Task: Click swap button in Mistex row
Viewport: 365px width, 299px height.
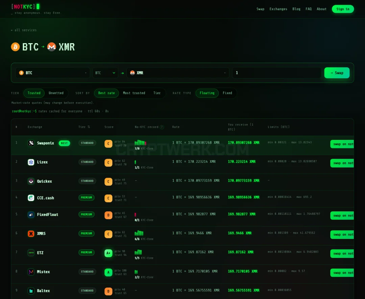Action: tap(342, 273)
